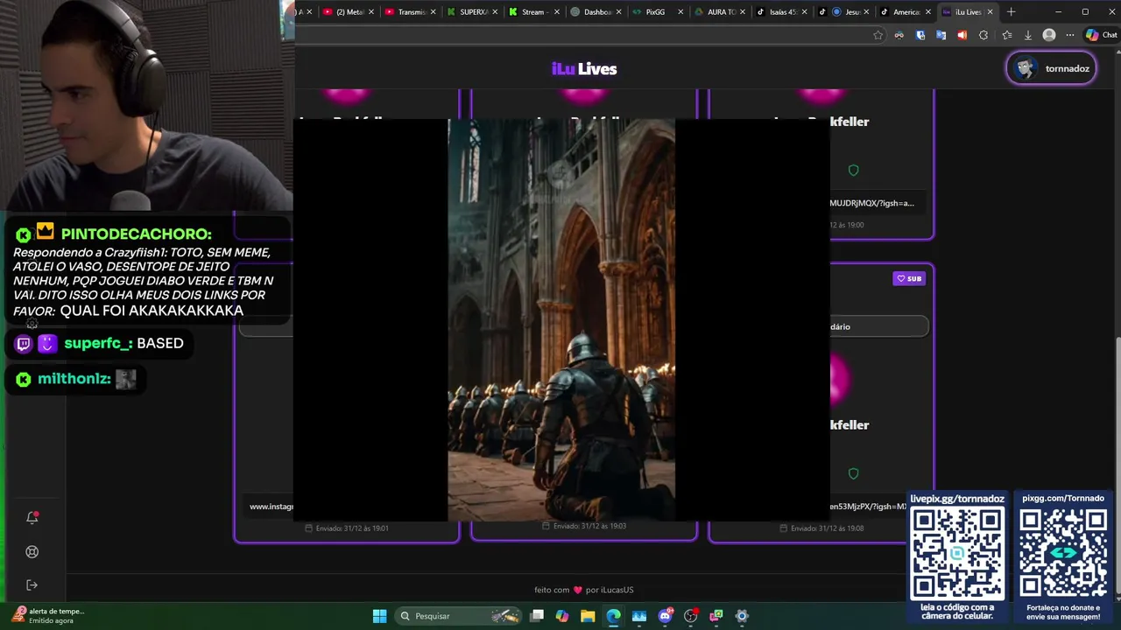This screenshot has width=1121, height=630.
Task: Open the browser downloads panel
Action: coord(1028,35)
